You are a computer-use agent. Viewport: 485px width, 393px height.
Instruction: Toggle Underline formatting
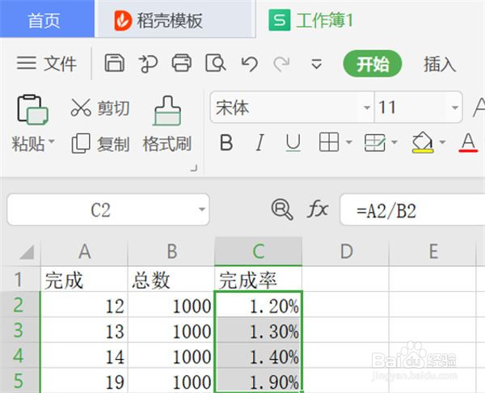tap(293, 143)
